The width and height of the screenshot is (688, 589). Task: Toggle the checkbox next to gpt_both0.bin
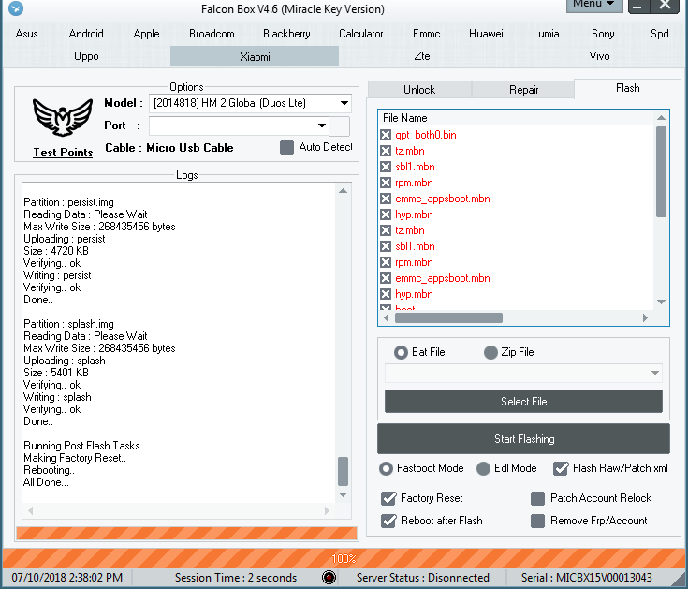click(x=386, y=135)
